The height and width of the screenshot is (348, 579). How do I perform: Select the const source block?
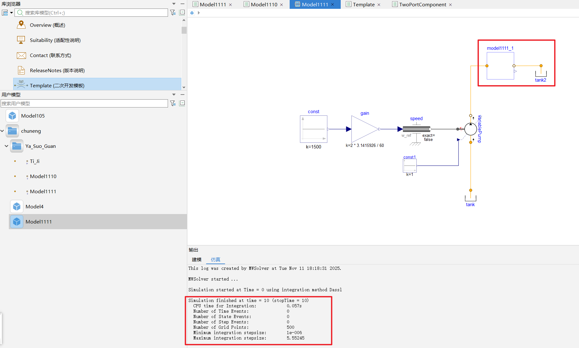314,129
